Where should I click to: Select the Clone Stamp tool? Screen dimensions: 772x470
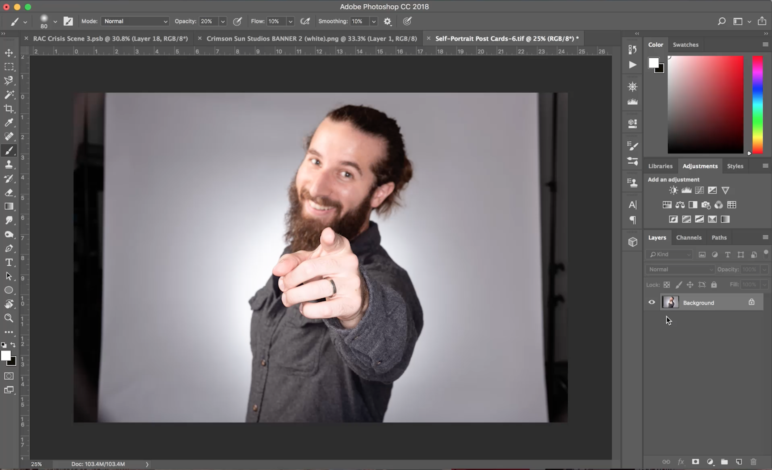pos(9,165)
